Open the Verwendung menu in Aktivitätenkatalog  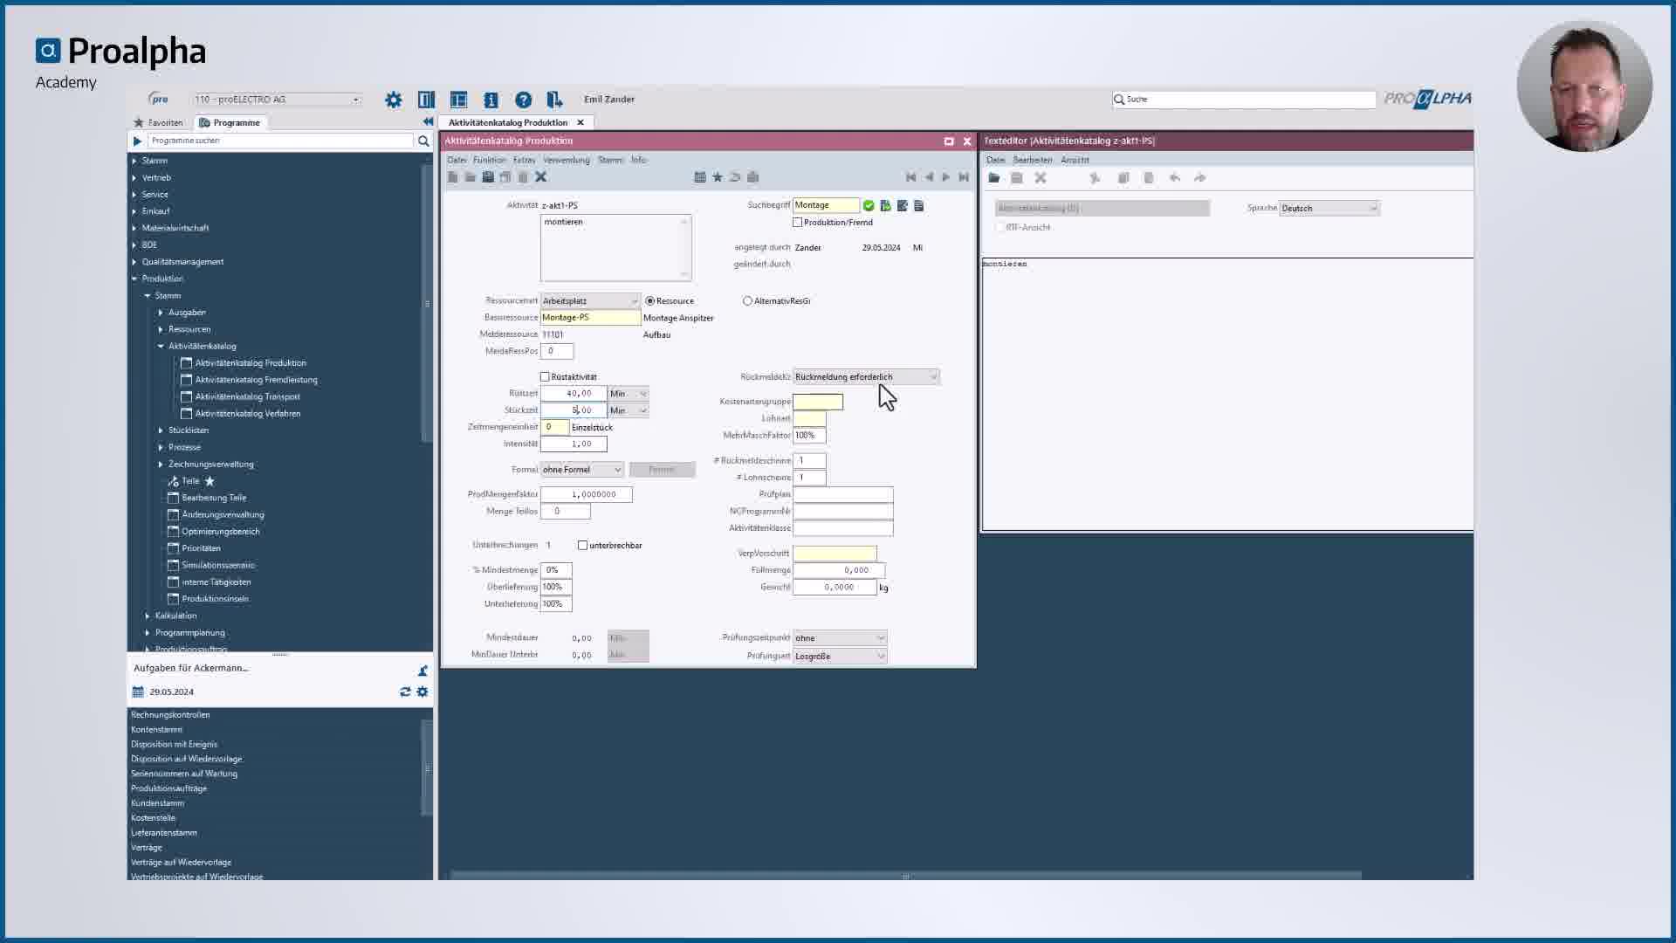(x=566, y=160)
